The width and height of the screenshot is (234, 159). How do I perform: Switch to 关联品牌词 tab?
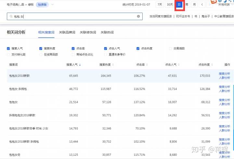point(67,32)
